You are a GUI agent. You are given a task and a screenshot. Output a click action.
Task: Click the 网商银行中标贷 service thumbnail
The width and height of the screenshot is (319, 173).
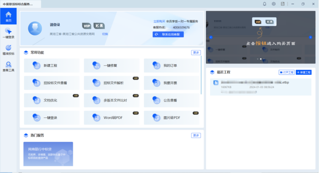tap(48, 154)
